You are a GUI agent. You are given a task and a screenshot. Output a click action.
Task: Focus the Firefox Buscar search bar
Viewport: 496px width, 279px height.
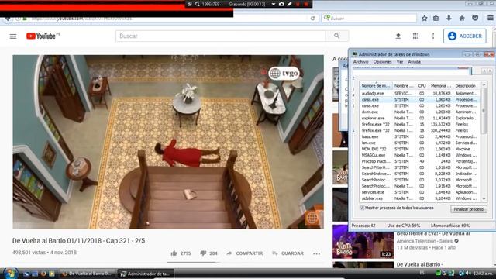pos(369,19)
